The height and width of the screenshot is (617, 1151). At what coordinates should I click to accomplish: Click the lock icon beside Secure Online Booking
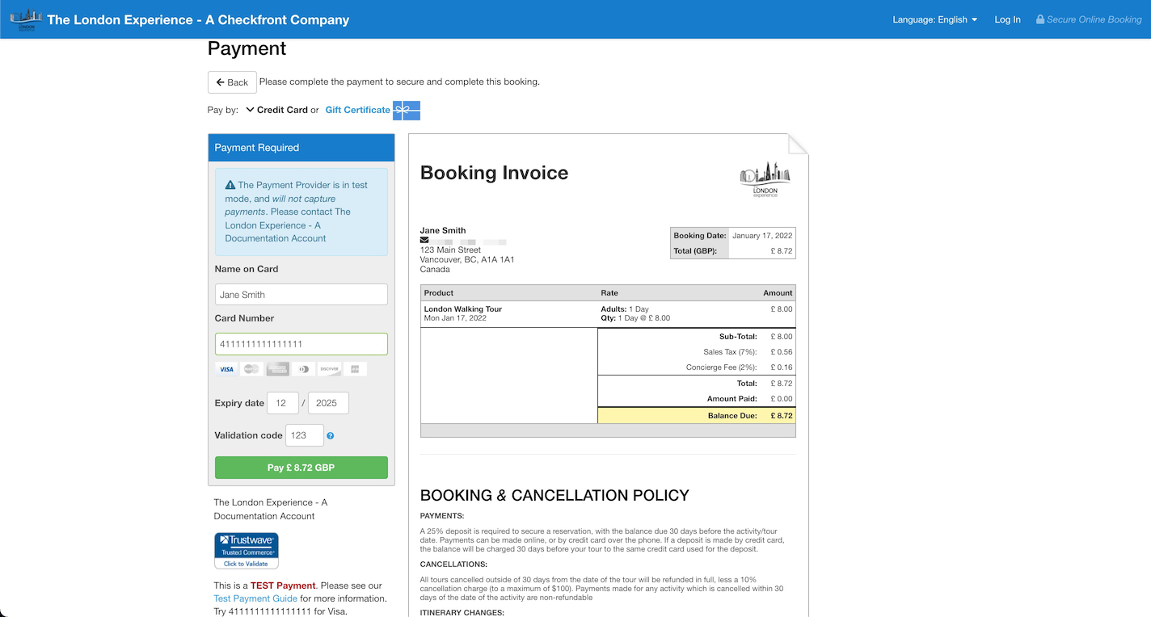[x=1040, y=19]
